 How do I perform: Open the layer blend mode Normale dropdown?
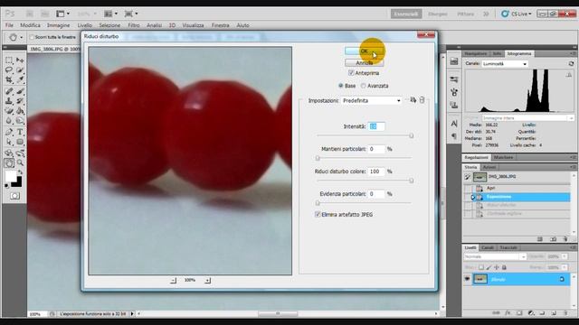(x=495, y=256)
